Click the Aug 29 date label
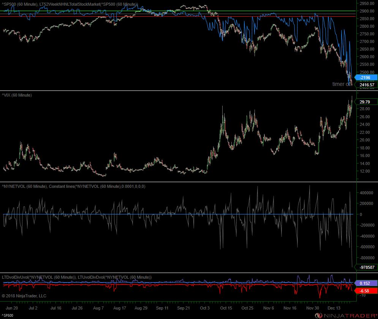 [x=141, y=308]
